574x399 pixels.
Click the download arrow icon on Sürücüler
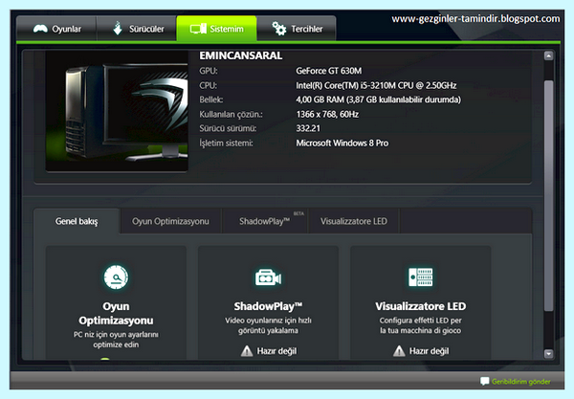[118, 28]
